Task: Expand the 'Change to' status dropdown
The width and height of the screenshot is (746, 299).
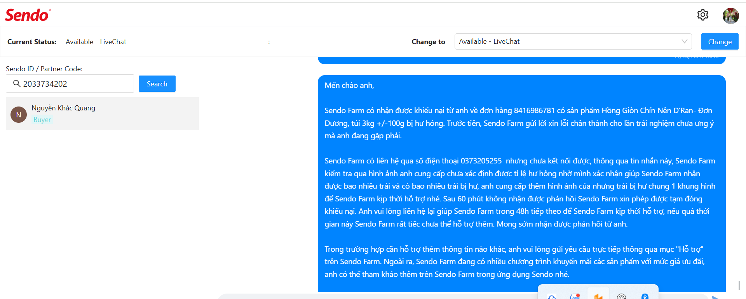Action: pyautogui.click(x=573, y=41)
